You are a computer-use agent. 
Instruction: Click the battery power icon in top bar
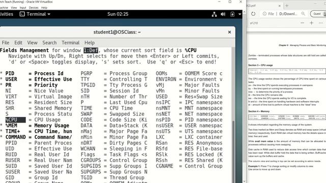[232, 14]
